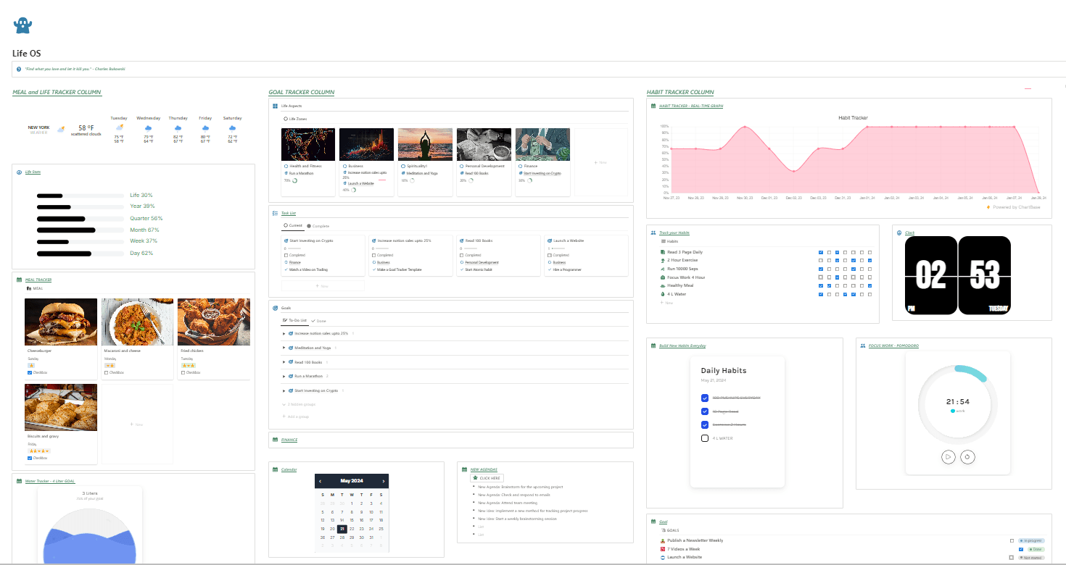The height and width of the screenshot is (565, 1066).
Task: Click the NEW AGENDAS heading icon
Action: [465, 469]
